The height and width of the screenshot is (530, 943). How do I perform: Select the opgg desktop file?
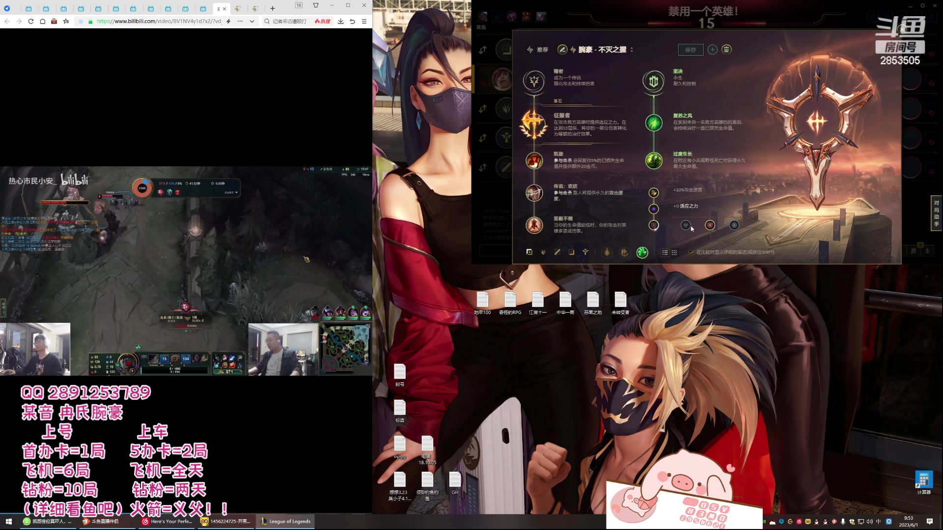pyautogui.click(x=400, y=447)
